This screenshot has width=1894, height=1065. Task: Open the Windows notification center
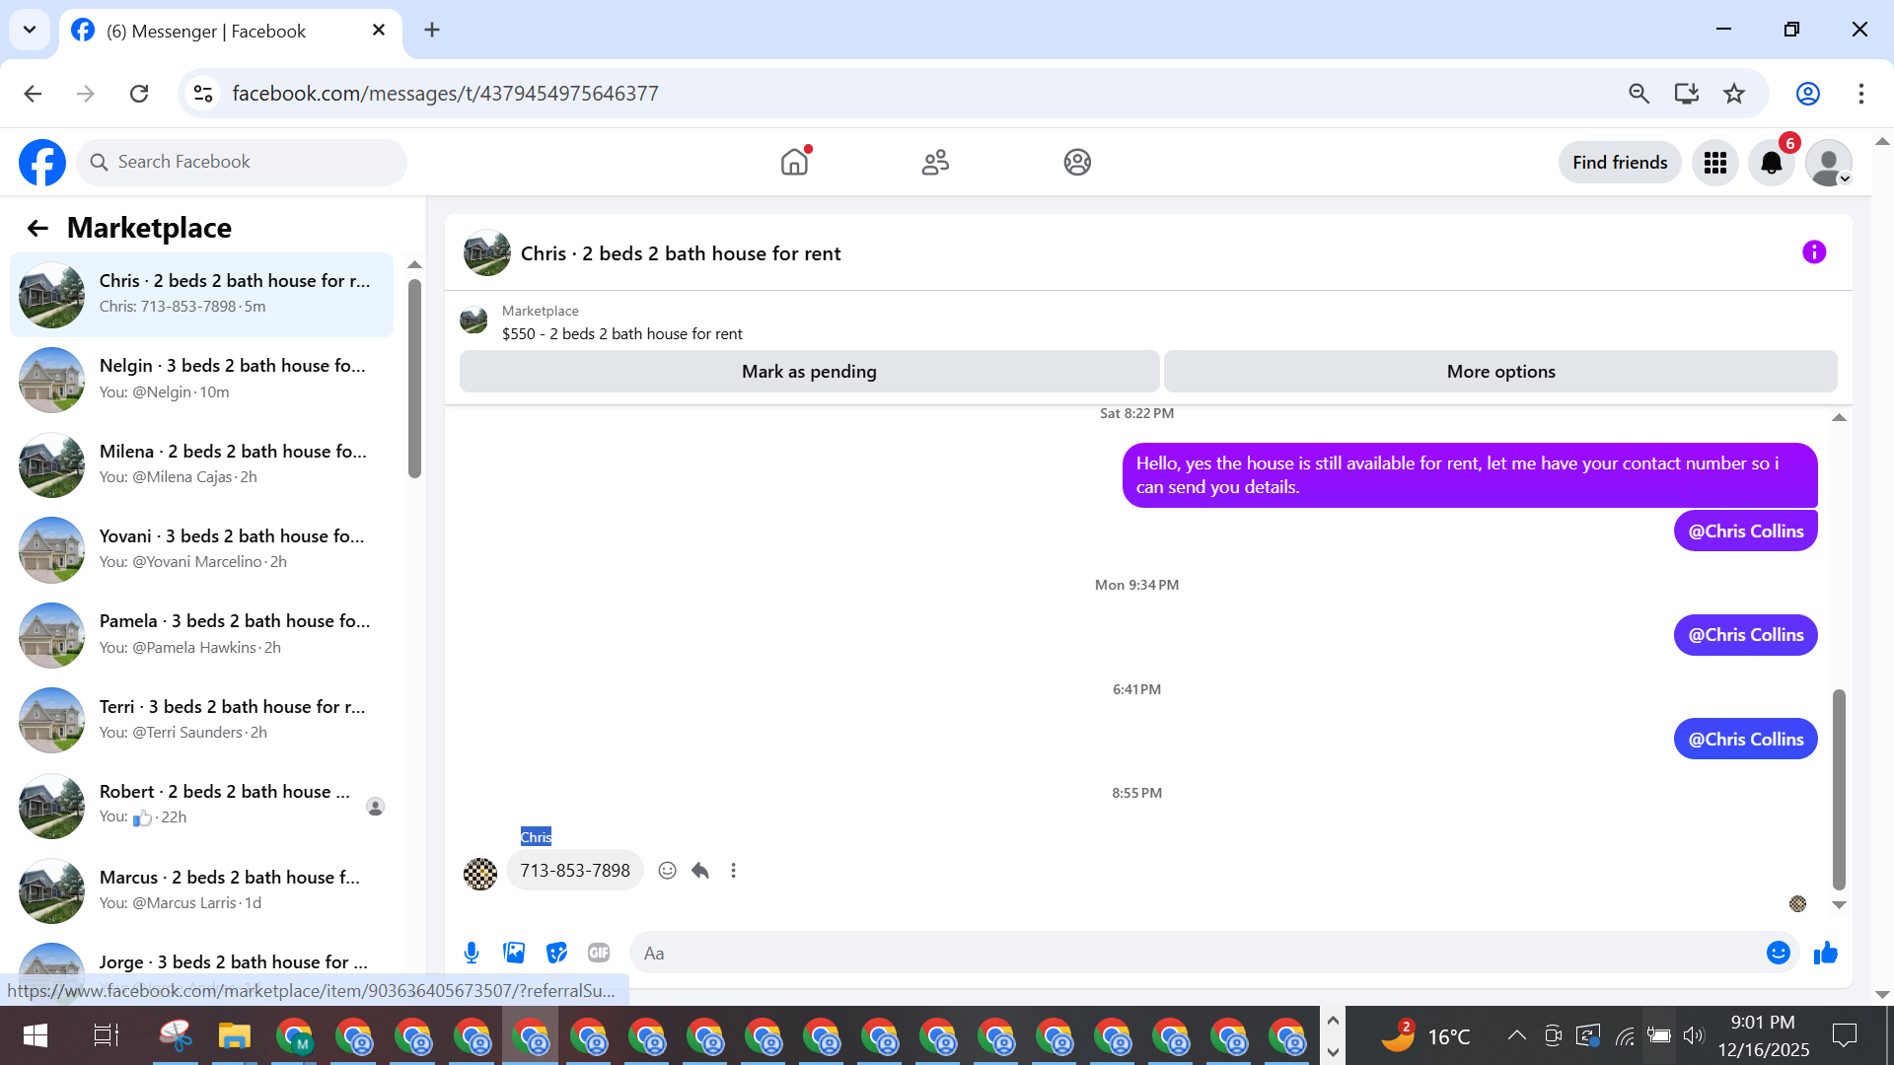(x=1844, y=1035)
